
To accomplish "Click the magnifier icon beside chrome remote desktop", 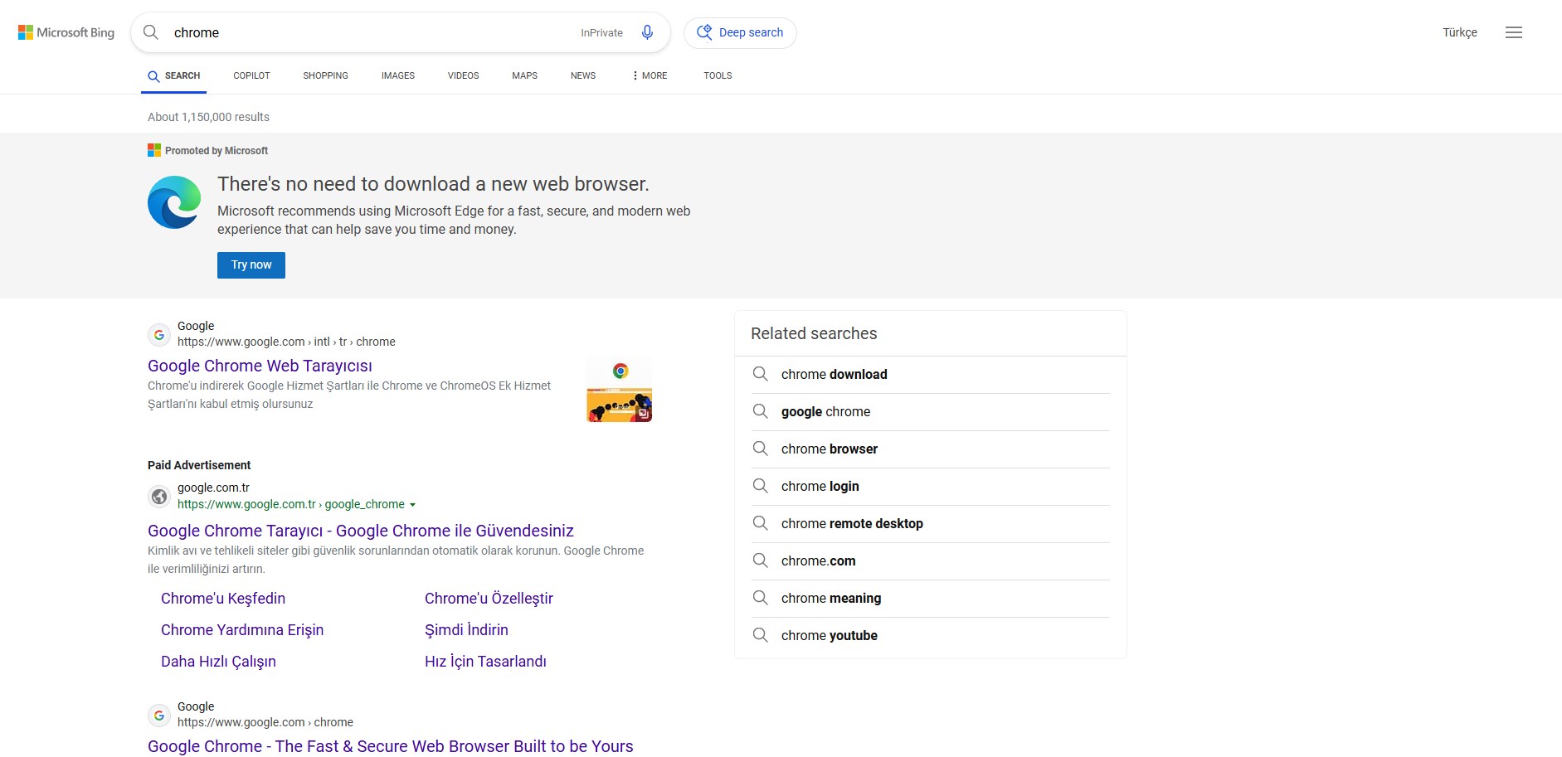I will (760, 523).
